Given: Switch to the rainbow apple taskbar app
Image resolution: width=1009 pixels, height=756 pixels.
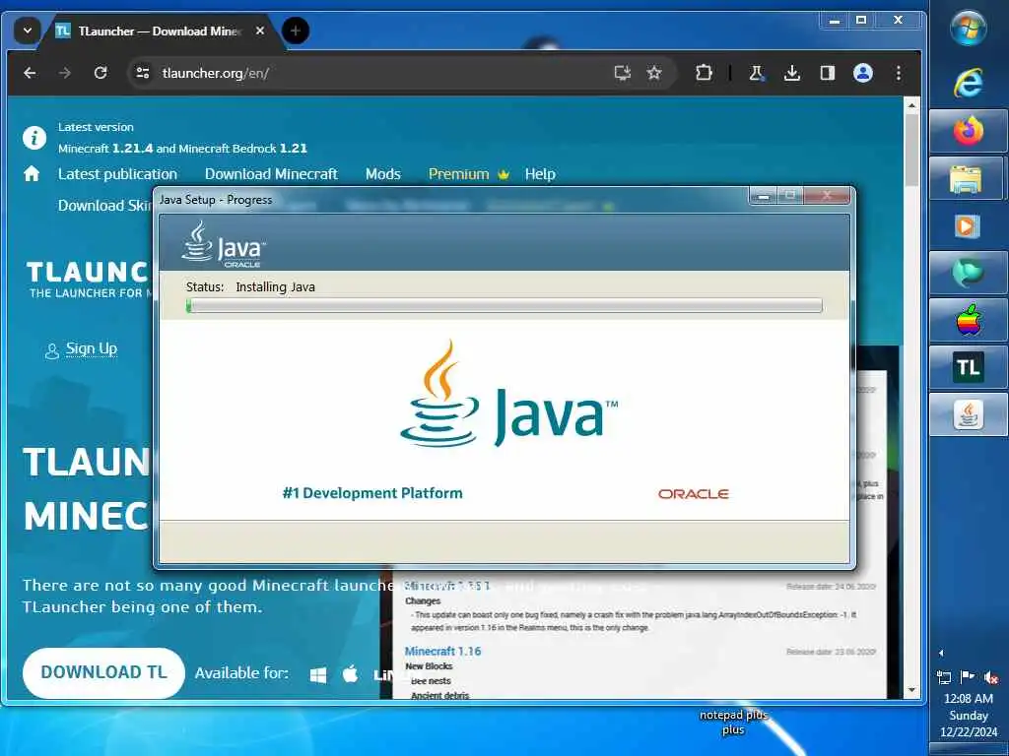Looking at the screenshot, I should point(969,320).
